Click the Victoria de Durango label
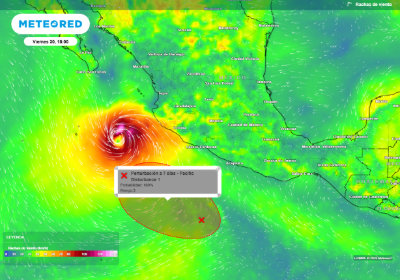This screenshot has height=280, width=400. point(166,55)
